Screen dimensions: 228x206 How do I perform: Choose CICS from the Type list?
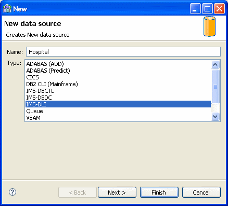click(118, 77)
